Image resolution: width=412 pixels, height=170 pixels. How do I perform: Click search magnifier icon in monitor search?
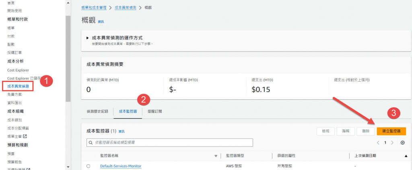pyautogui.click(x=91, y=143)
